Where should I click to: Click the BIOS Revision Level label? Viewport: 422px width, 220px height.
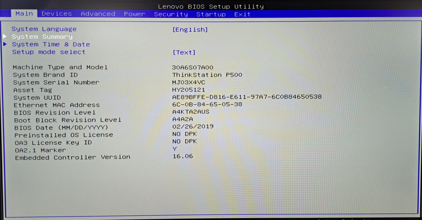55,113
